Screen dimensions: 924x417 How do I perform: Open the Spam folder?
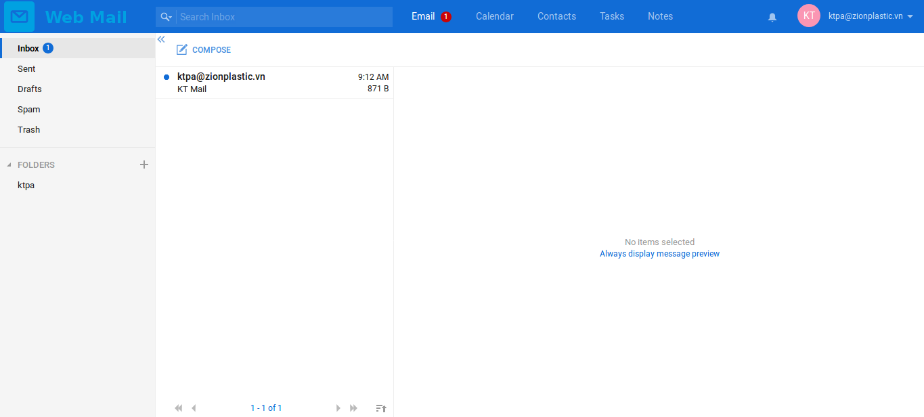[78, 109]
